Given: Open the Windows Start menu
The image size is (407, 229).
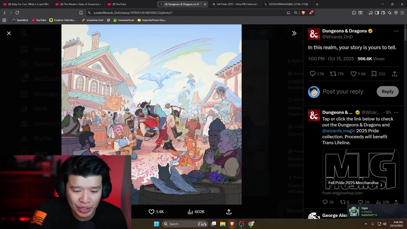Looking at the screenshot, I should (x=156, y=224).
